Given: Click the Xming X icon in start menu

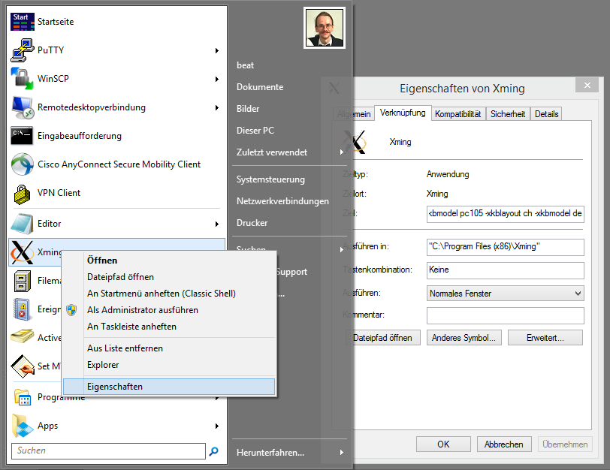Looking at the screenshot, I should [23, 252].
